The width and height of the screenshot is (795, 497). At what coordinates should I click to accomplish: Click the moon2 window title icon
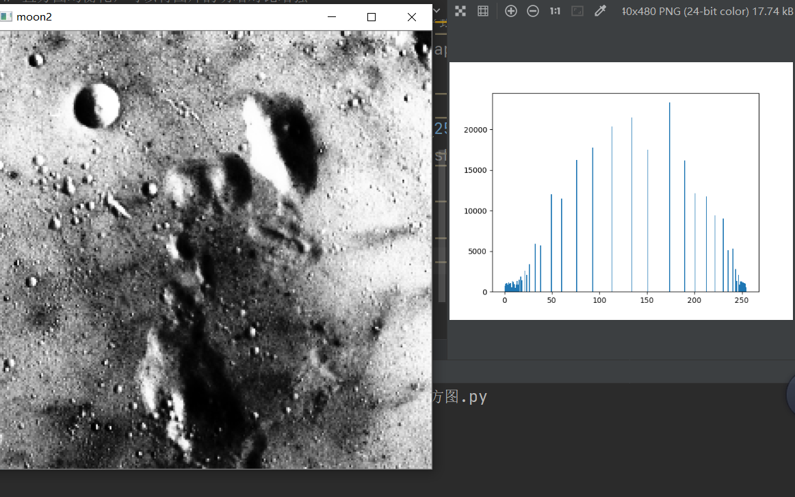pyautogui.click(x=6, y=16)
